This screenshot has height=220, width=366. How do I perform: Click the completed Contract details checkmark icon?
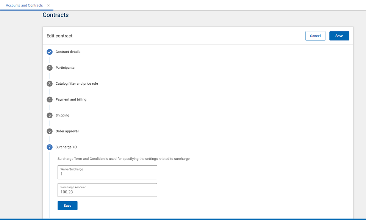tap(49, 52)
